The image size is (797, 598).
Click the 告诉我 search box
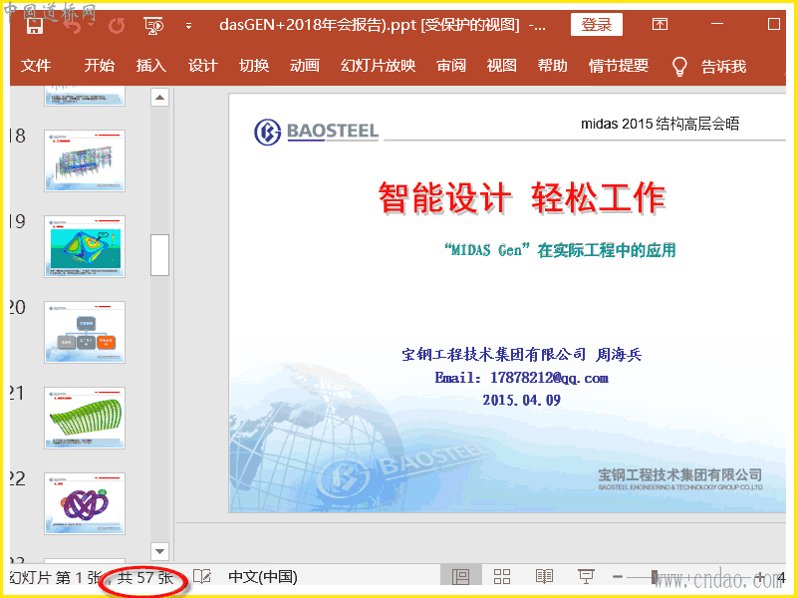(x=724, y=66)
